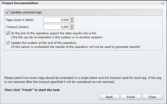Click the Project Documentation title bar
The width and height of the screenshot is (167, 104).
coord(76,3)
